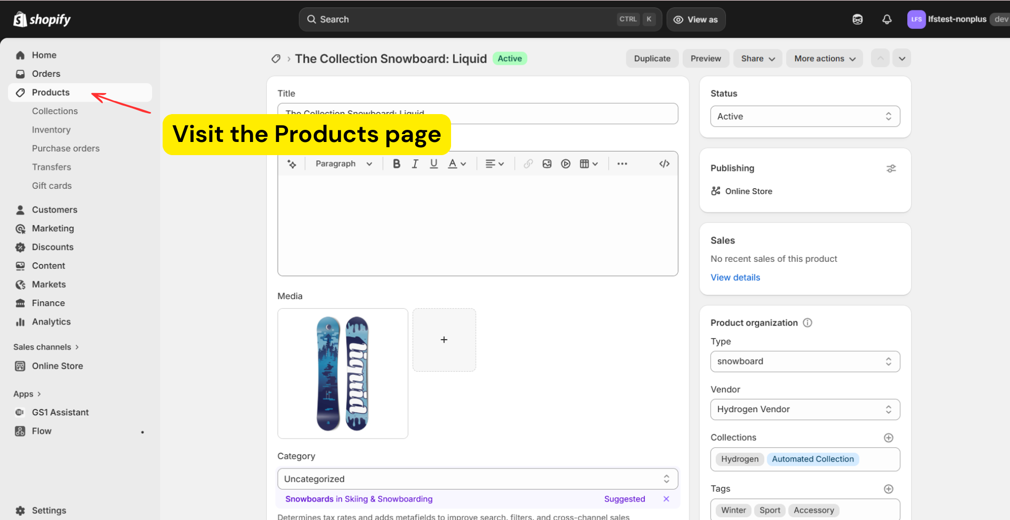Add a tag with the plus icon

coord(888,489)
